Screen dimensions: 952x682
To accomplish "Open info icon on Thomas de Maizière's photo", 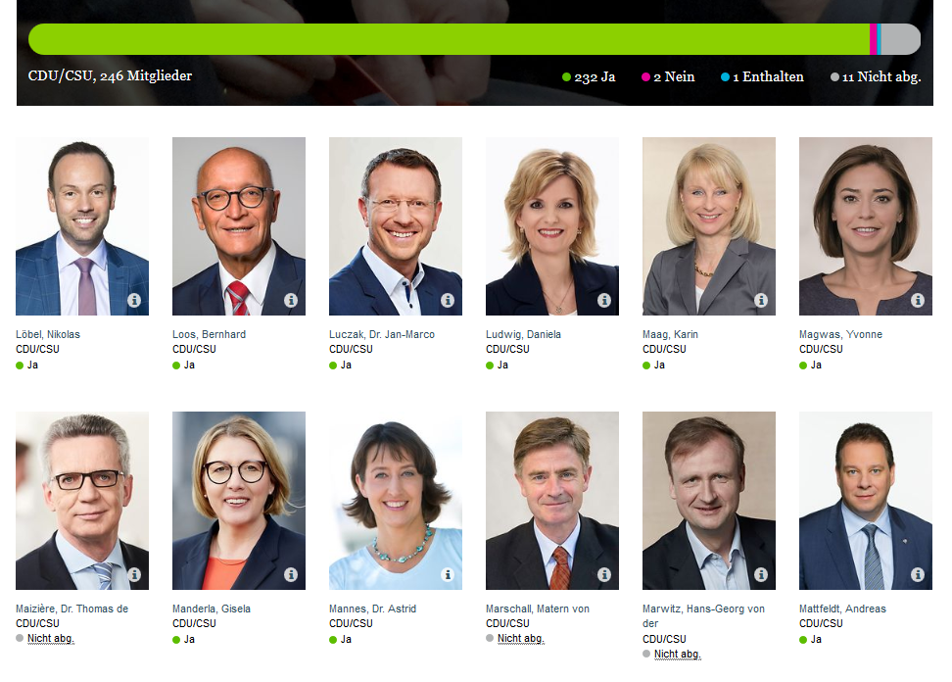I will coord(134,574).
